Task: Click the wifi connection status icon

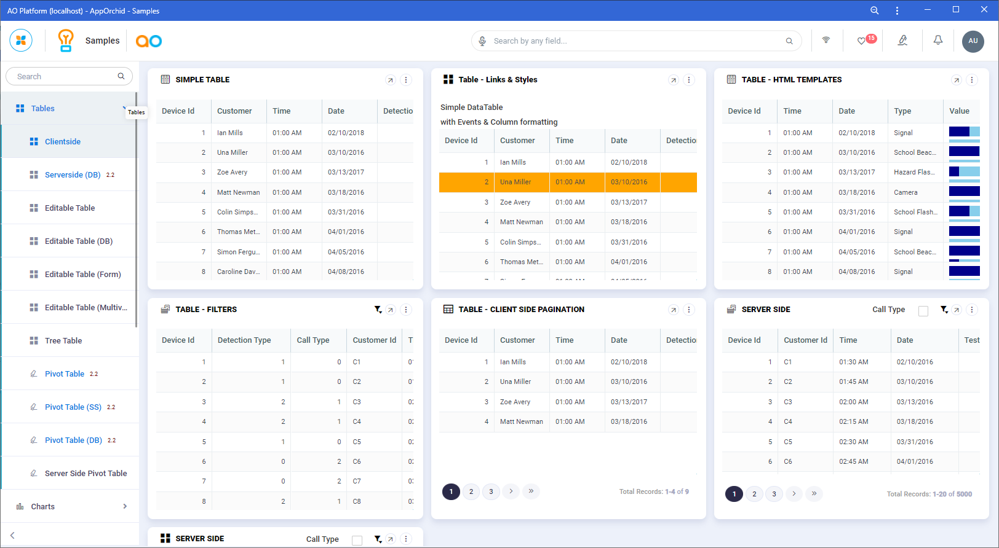Action: click(826, 41)
